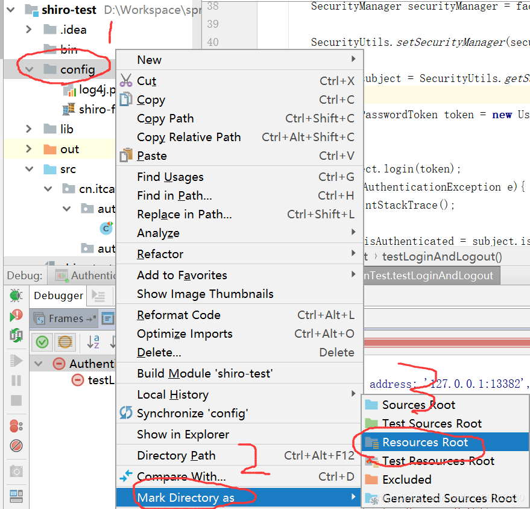Collapse the config folder in the Project tree
530x509 pixels.
29,69
